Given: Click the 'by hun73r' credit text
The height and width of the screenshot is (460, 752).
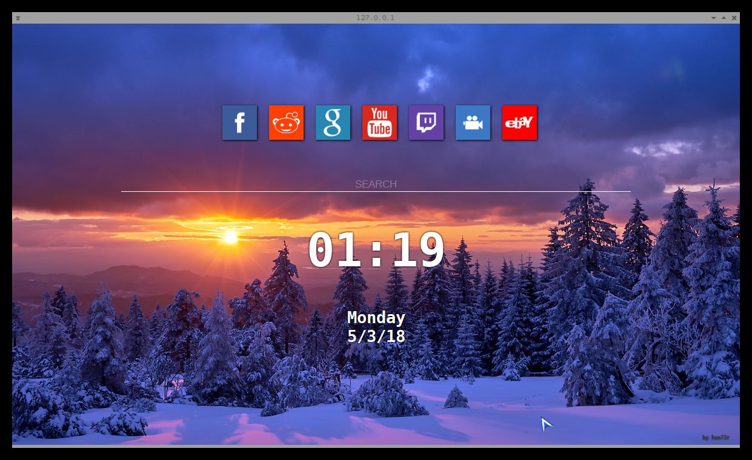Looking at the screenshot, I should 715,437.
